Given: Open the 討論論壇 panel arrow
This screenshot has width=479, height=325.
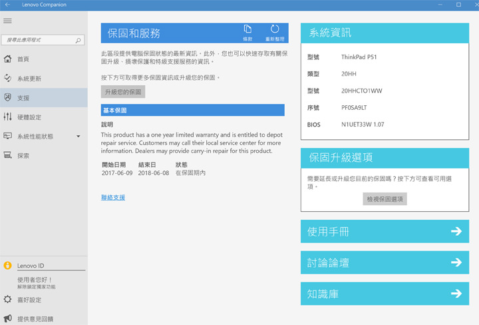Looking at the screenshot, I should point(456,262).
